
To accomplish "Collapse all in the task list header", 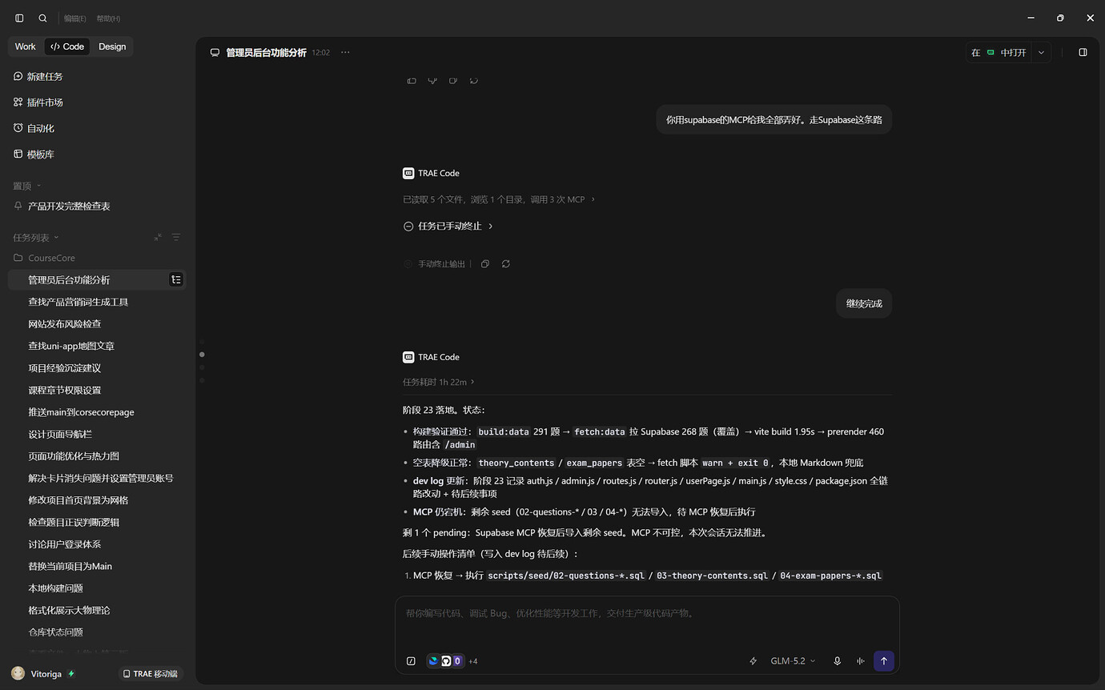I will point(158,237).
